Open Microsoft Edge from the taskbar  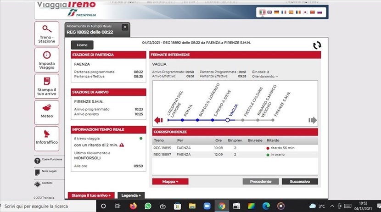(x=266, y=206)
